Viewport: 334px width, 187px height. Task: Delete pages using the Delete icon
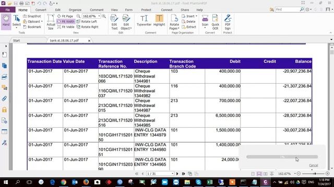[188, 21]
